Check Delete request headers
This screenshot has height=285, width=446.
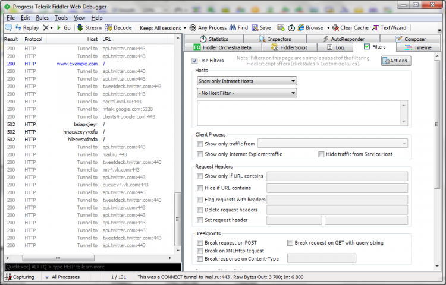tap(200, 210)
